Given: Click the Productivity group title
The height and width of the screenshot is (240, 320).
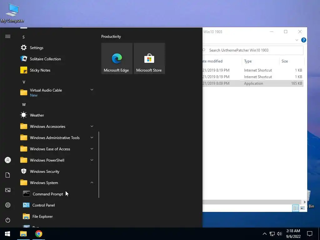Looking at the screenshot, I should (x=111, y=37).
